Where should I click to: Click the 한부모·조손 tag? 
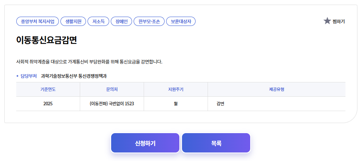149,21
